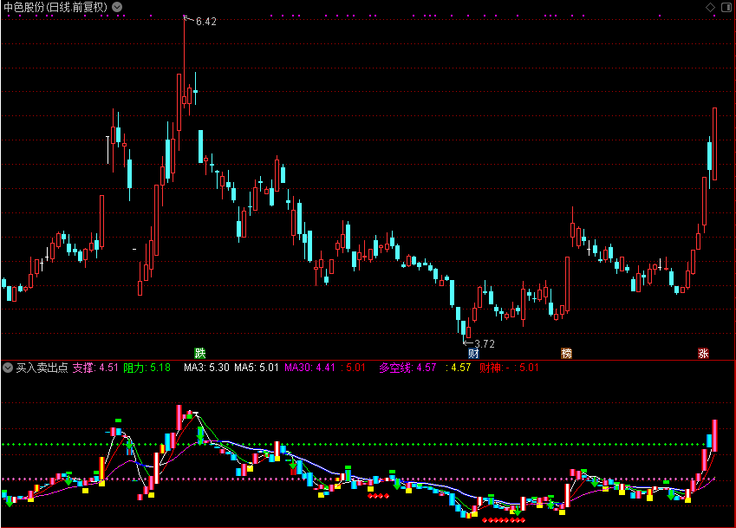Open the green 跌 info marker

pos(200,354)
